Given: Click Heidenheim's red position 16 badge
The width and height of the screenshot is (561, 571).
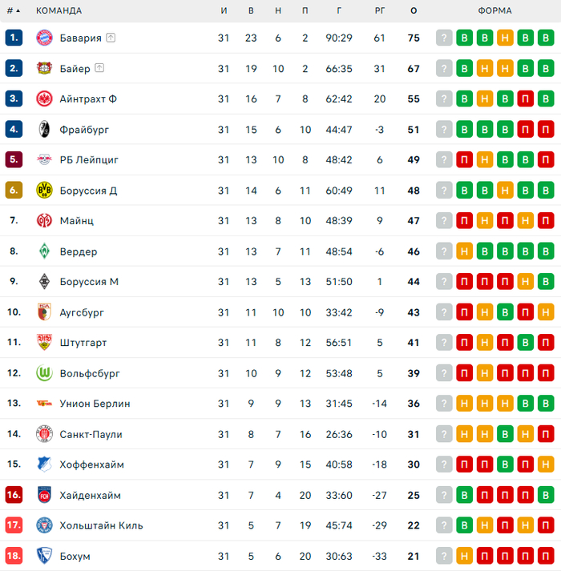Looking at the screenshot, I should pos(14,494).
